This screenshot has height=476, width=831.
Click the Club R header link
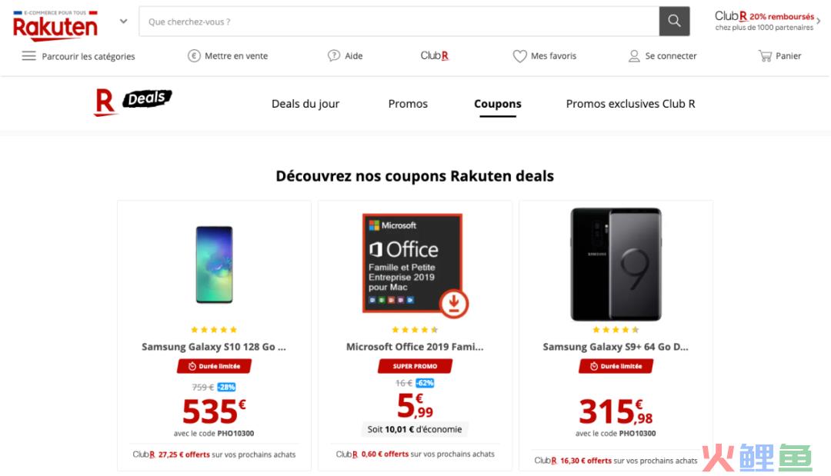pos(435,55)
